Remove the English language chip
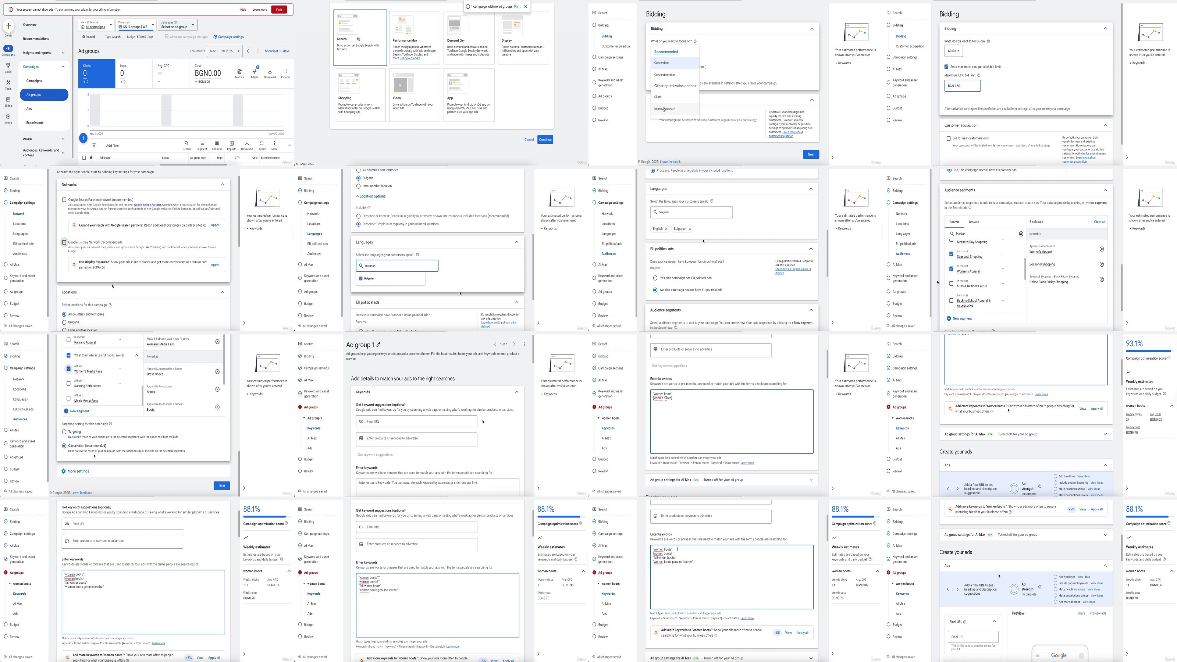The image size is (1177, 662). 666,229
